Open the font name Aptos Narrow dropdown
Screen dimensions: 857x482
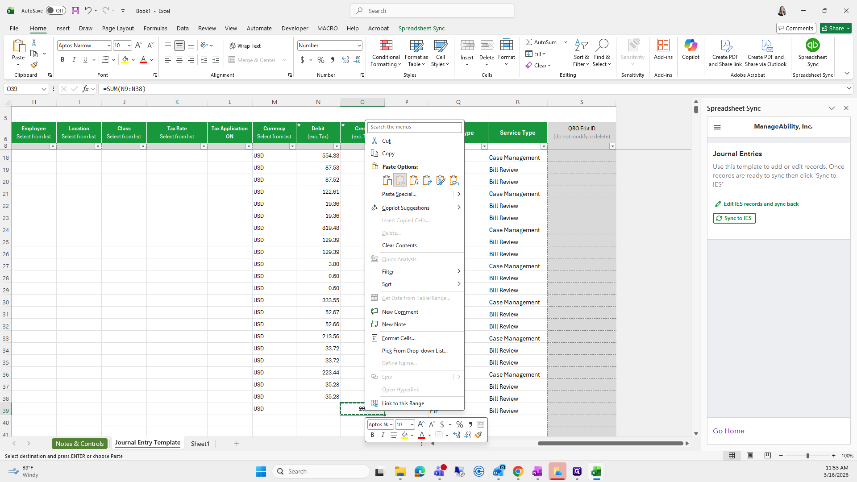click(108, 46)
